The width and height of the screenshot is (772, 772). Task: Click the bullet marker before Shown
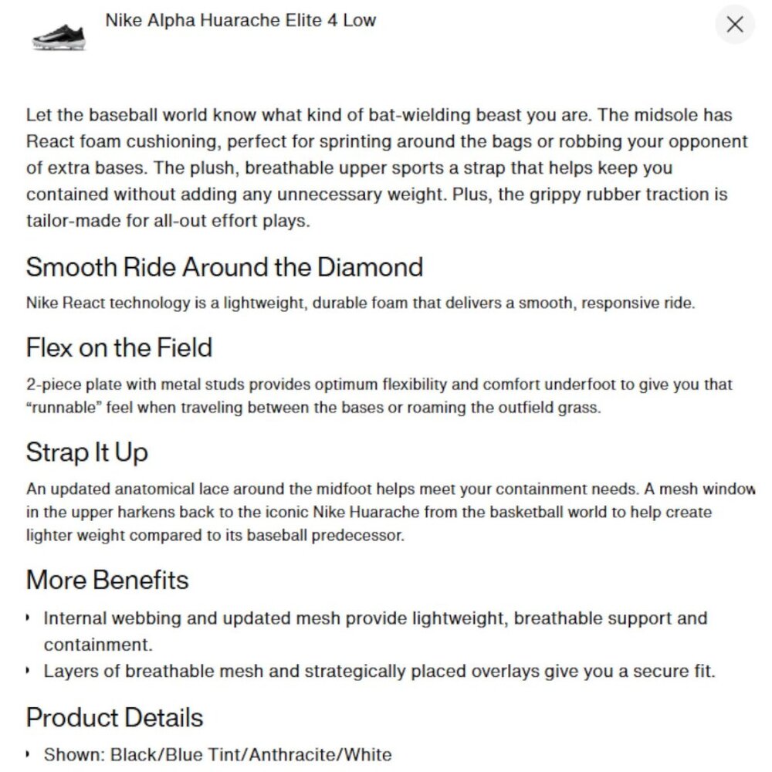(x=28, y=755)
